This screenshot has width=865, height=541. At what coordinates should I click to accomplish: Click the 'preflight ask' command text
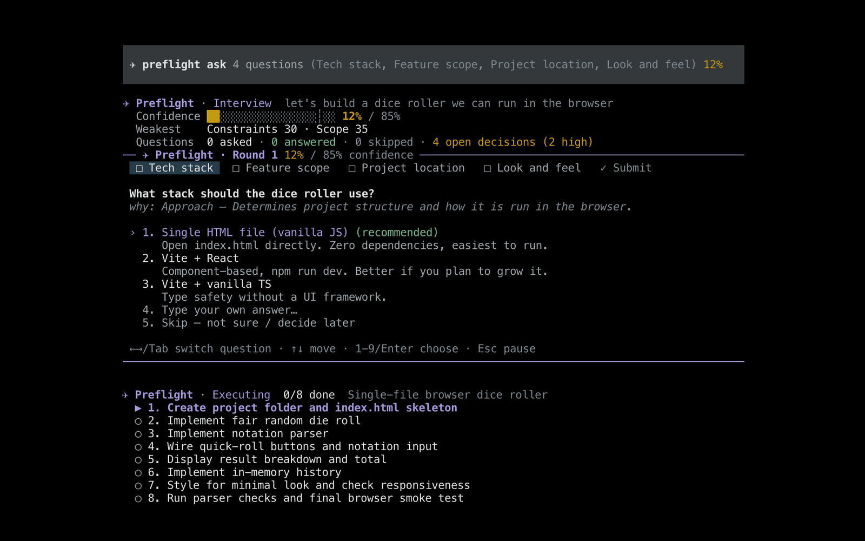tap(184, 65)
